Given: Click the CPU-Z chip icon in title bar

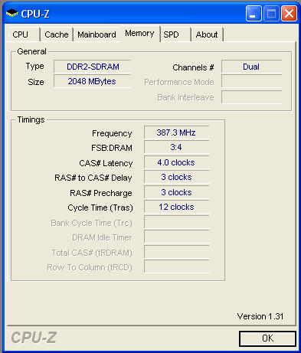Looking at the screenshot, I should 12,13.
